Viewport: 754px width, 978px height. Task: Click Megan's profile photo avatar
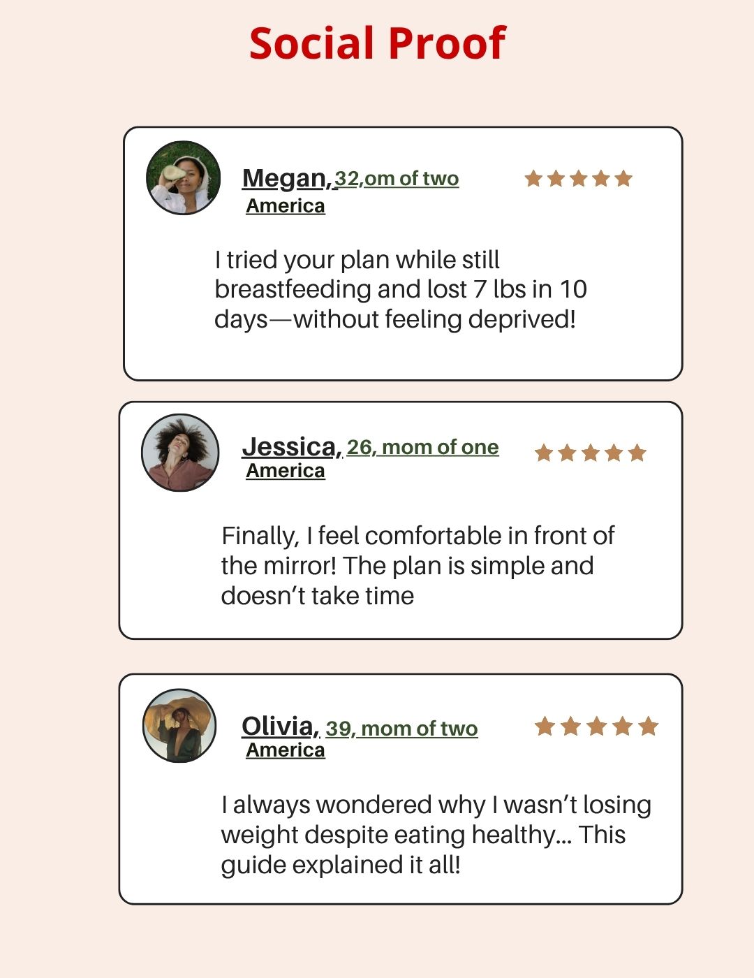click(x=184, y=178)
